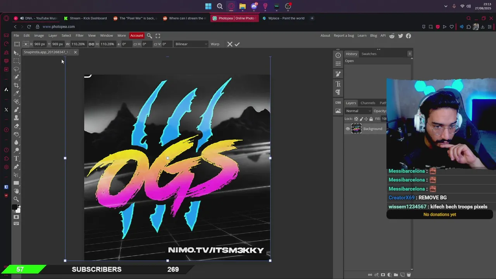This screenshot has width=496, height=279.
Task: Select the Eyedropper tool
Action: [x=16, y=93]
